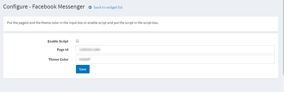Viewport: 284px width, 92px height.
Task: Click the blurred value inside Theme Color field
Action: pos(85,59)
